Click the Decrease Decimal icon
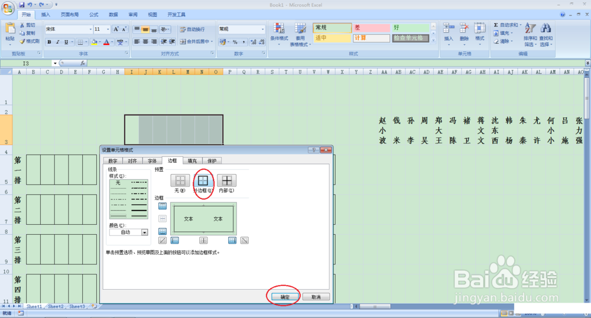 point(262,42)
